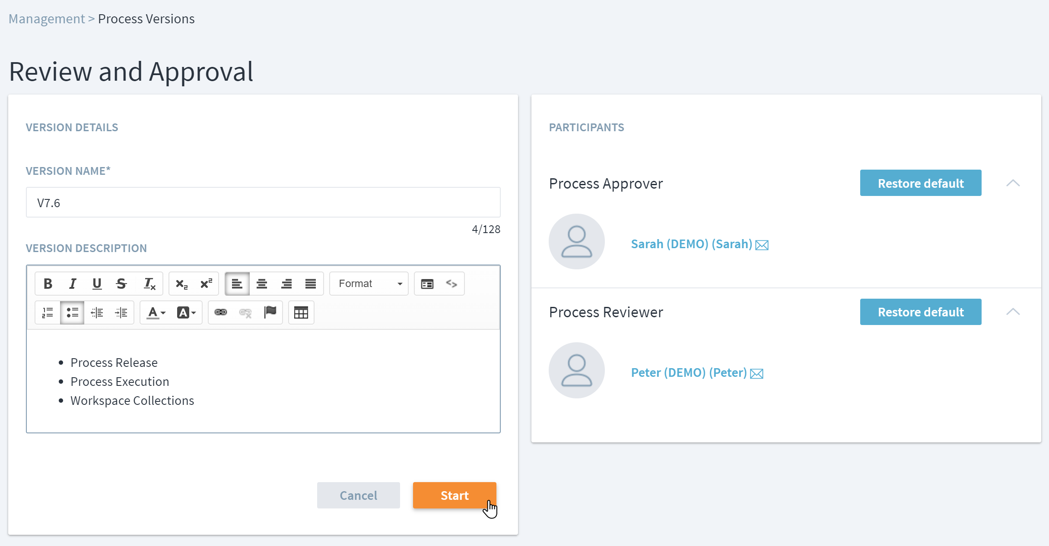Toggle numbered list formatting
Viewport: 1049px width, 546px height.
[x=48, y=312]
